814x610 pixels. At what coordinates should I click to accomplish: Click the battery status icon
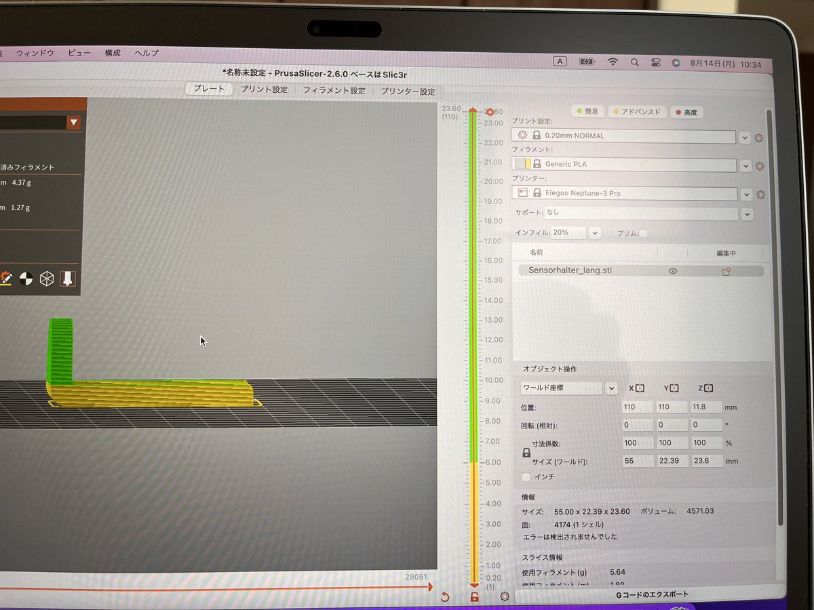(x=587, y=62)
